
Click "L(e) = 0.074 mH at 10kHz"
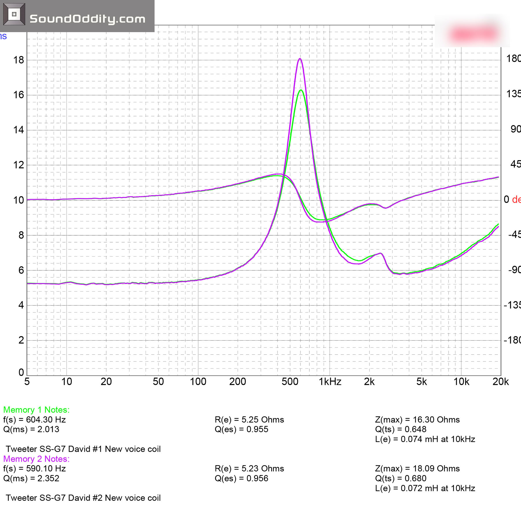click(x=425, y=439)
